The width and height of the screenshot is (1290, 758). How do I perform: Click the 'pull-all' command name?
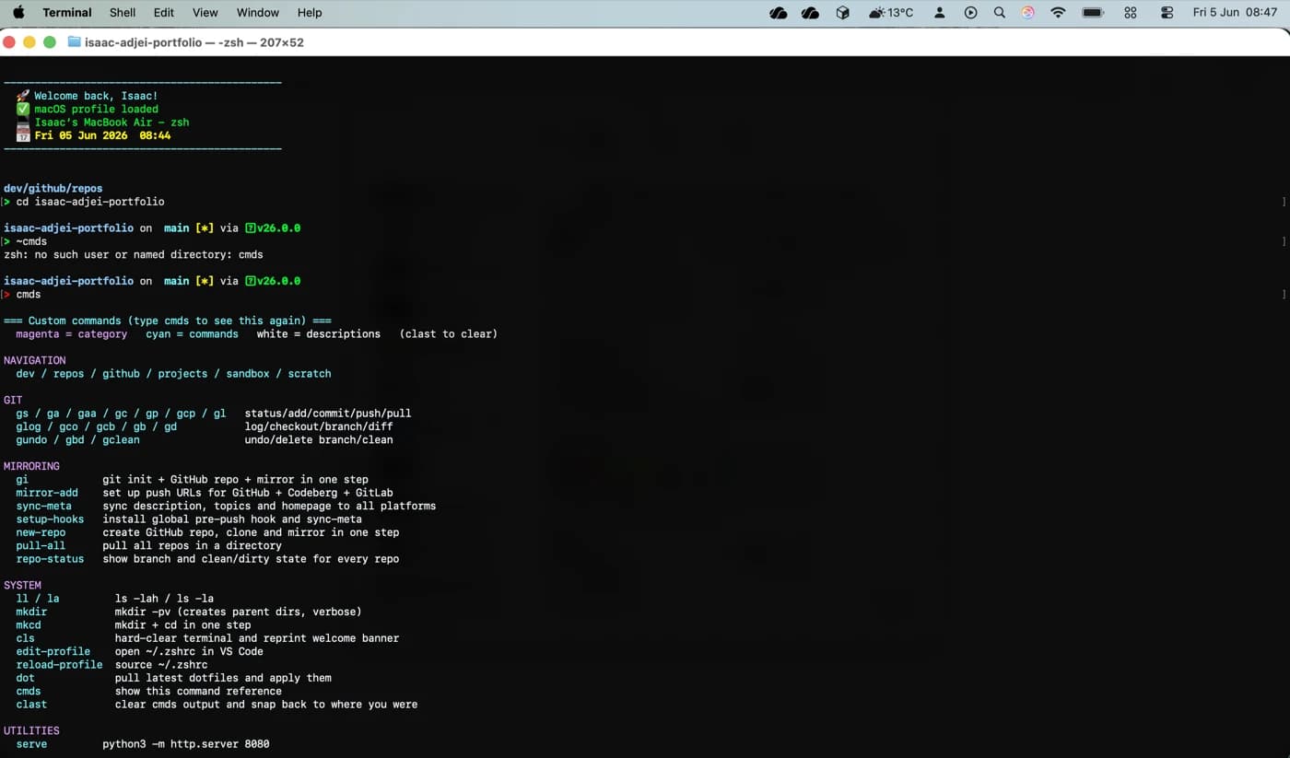click(41, 545)
